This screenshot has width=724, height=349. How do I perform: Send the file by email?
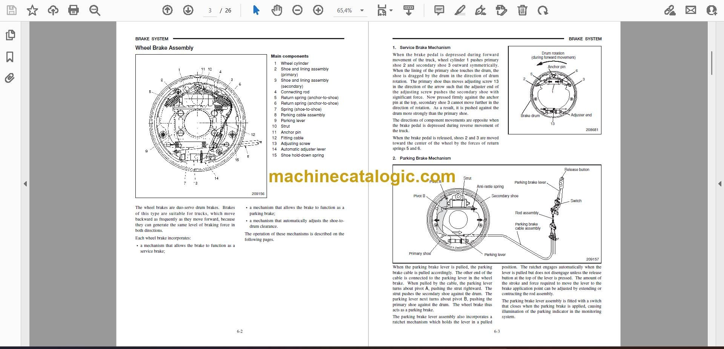point(691,10)
